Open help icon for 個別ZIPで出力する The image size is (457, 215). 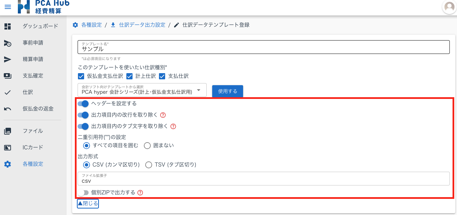pos(140,193)
